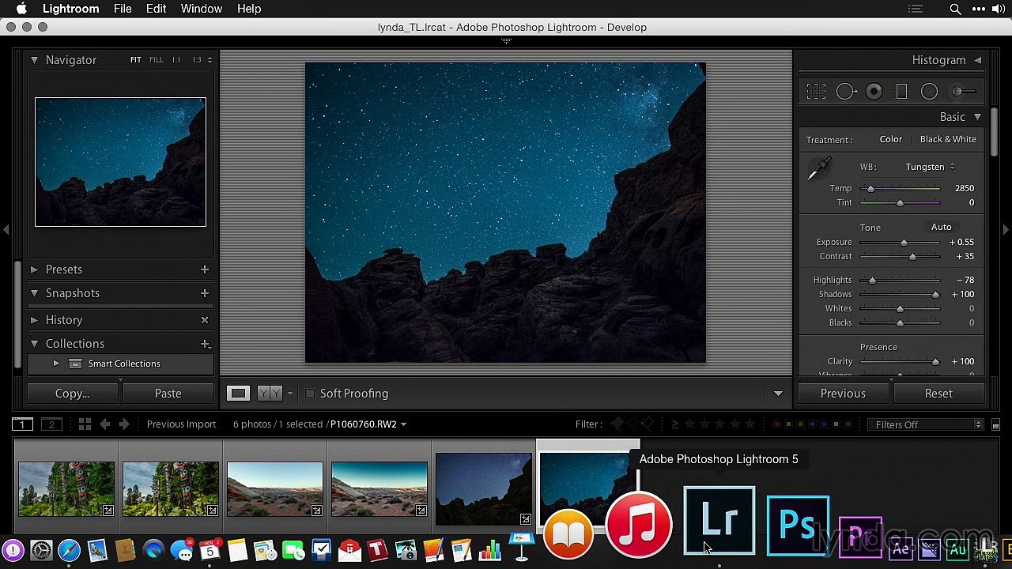Switch to Loupe view icon in toolbar
This screenshot has width=1012, height=569.
pyautogui.click(x=238, y=393)
